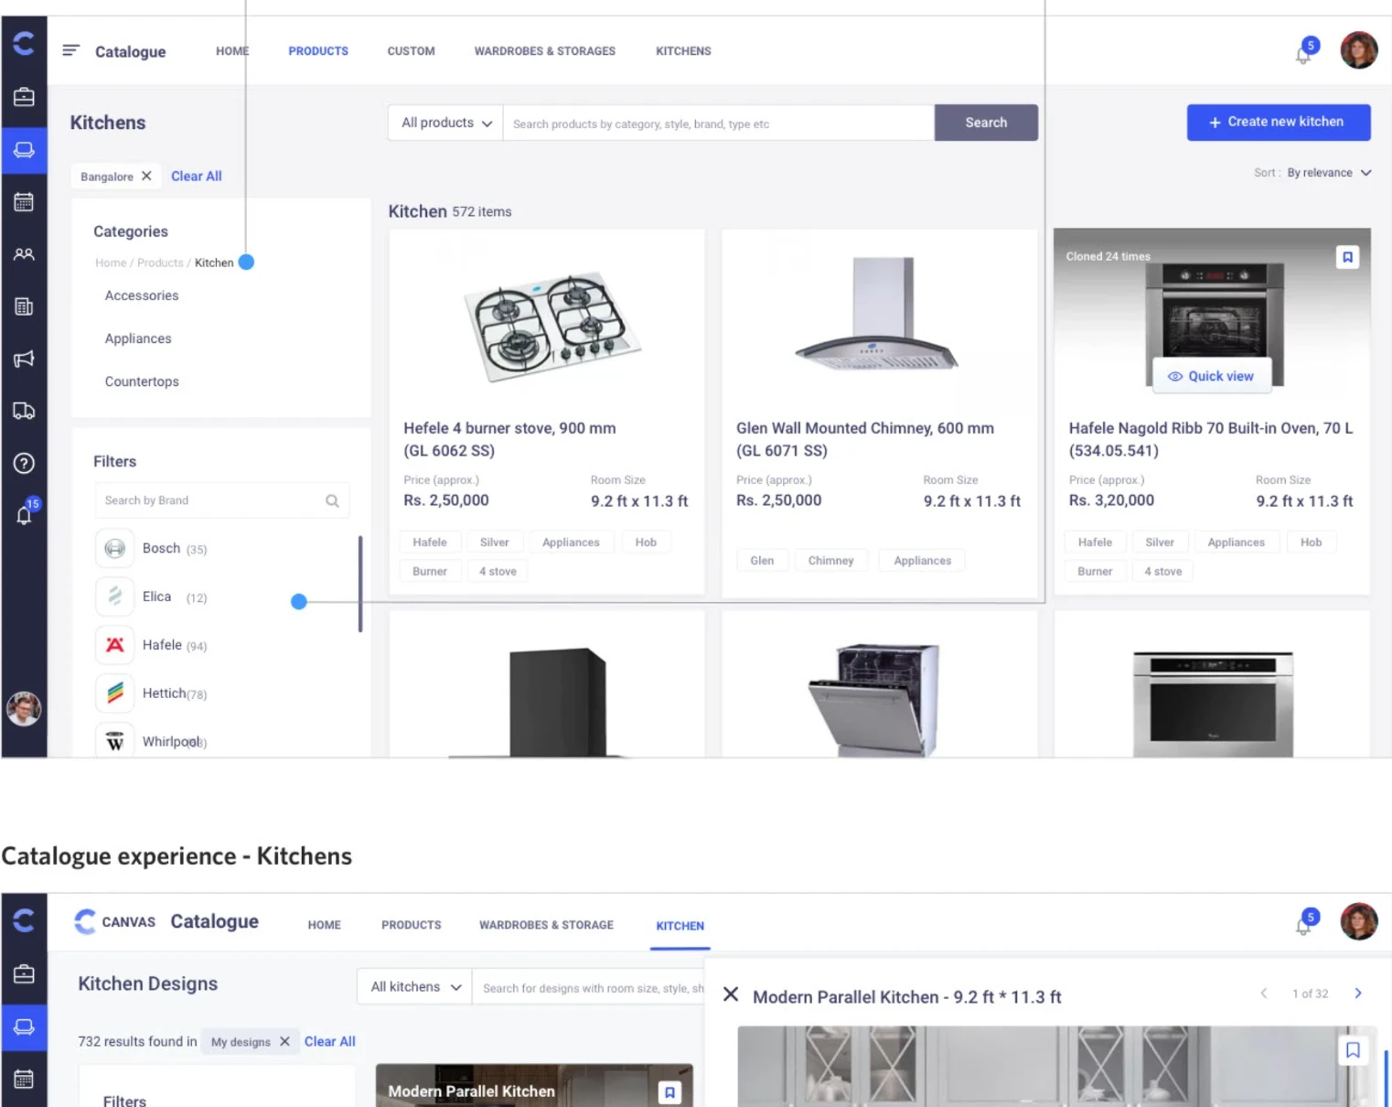Click Clear All next to Bangalore
1392x1107 pixels.
pyautogui.click(x=197, y=177)
